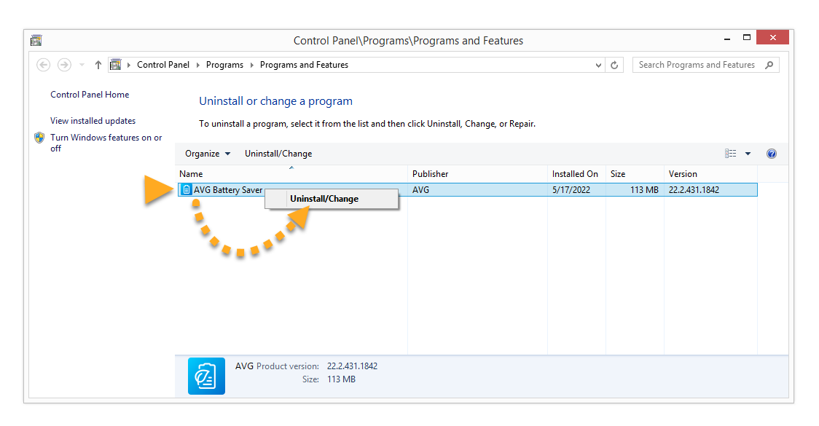Click the AVG Battery Saver row icon
Image resolution: width=819 pixels, height=426 pixels.
coord(187,190)
